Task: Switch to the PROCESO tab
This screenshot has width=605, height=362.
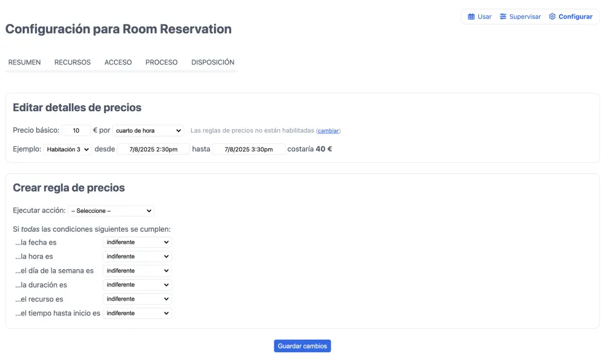Action: pos(161,62)
